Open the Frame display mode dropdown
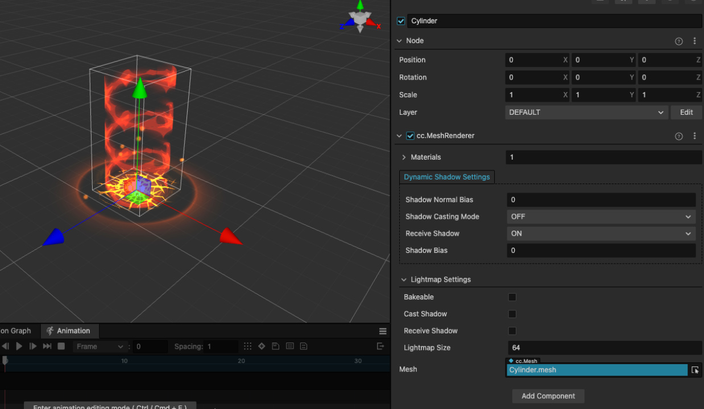This screenshot has height=409, width=704. click(100, 347)
